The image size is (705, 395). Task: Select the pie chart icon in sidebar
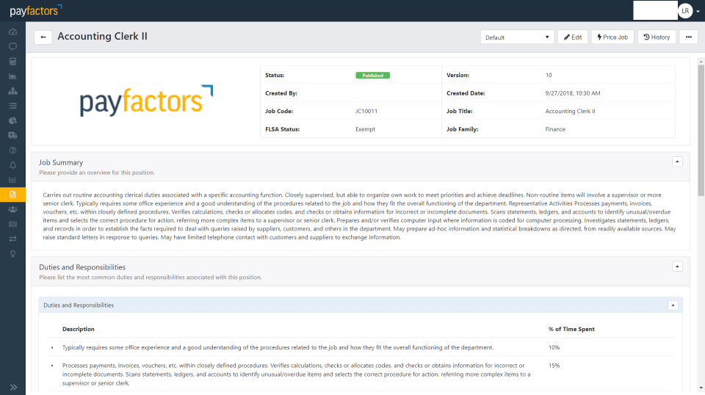click(12, 120)
